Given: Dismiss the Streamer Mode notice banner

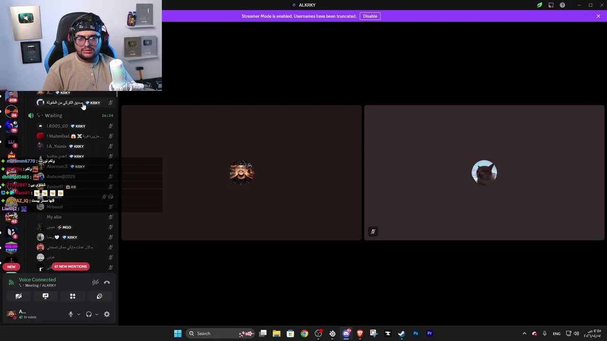Looking at the screenshot, I should [598, 16].
